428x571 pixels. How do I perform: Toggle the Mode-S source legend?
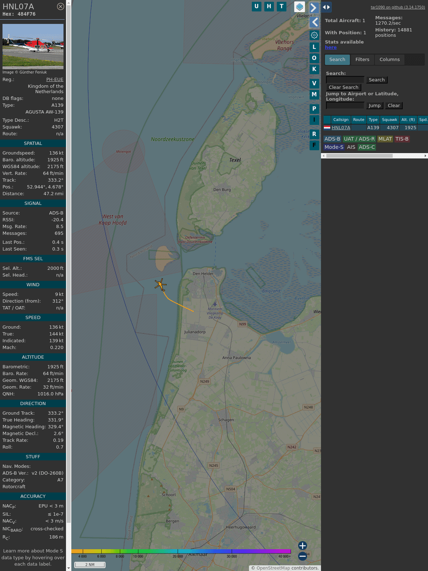(x=334, y=147)
